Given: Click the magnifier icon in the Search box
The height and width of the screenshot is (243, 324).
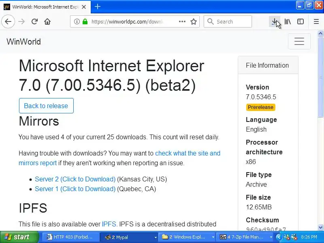Looking at the screenshot, I should click(210, 21).
